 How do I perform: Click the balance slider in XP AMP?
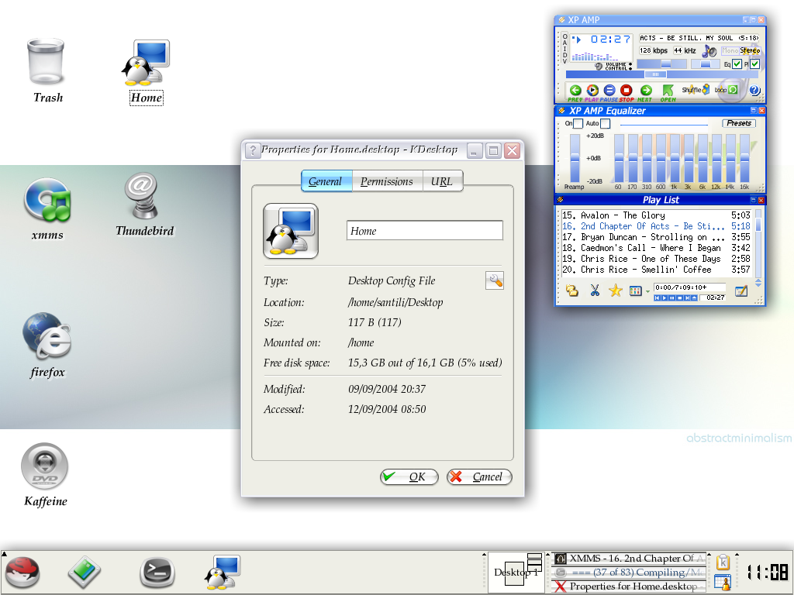(706, 64)
